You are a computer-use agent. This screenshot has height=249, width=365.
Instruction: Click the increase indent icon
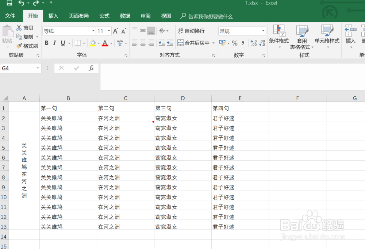(x=170, y=43)
